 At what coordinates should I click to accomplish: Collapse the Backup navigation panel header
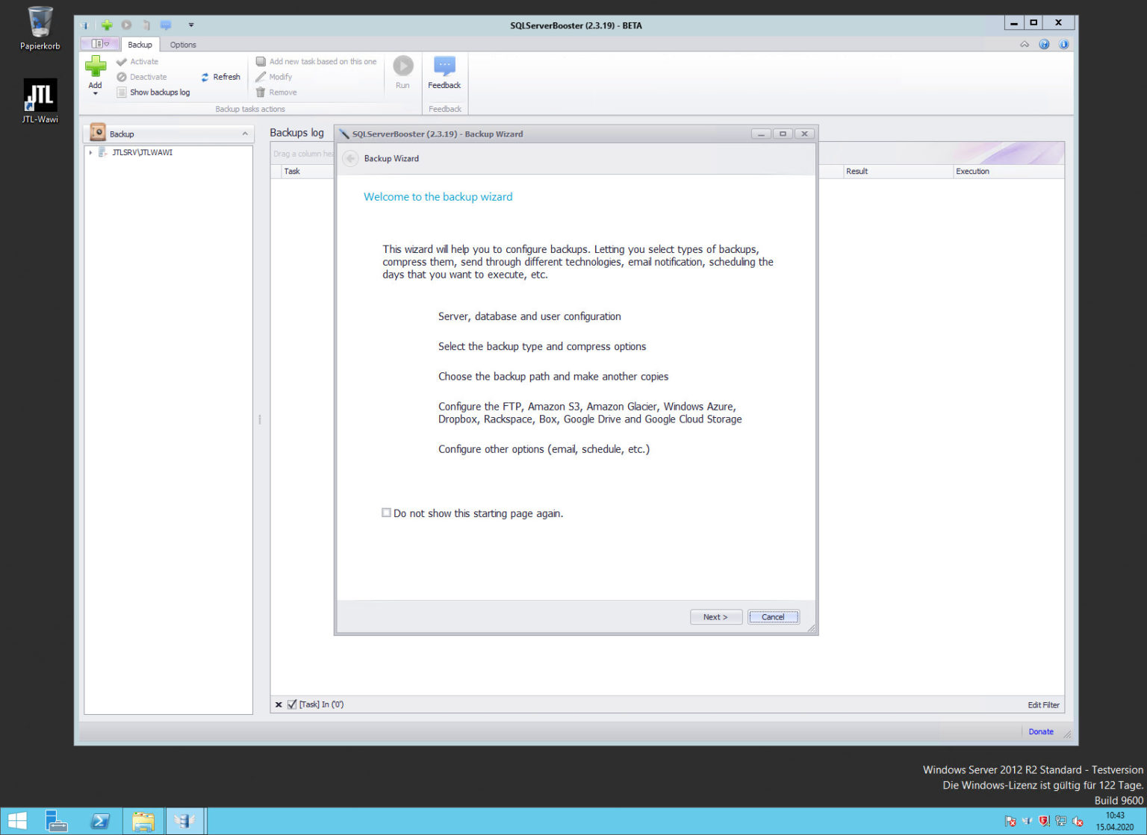tap(245, 134)
